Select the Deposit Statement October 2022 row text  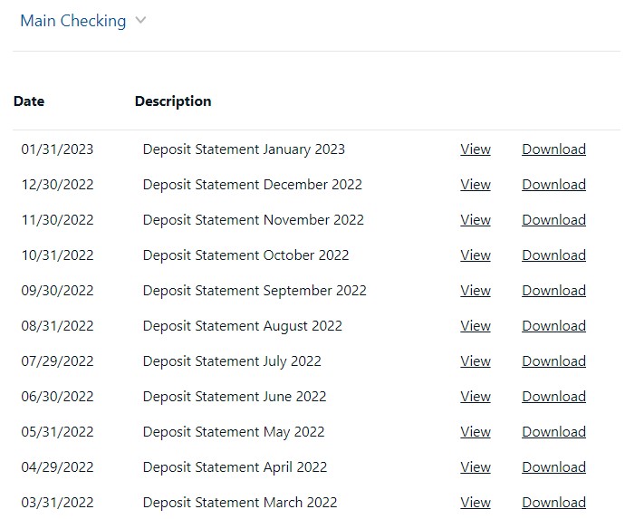click(x=246, y=255)
